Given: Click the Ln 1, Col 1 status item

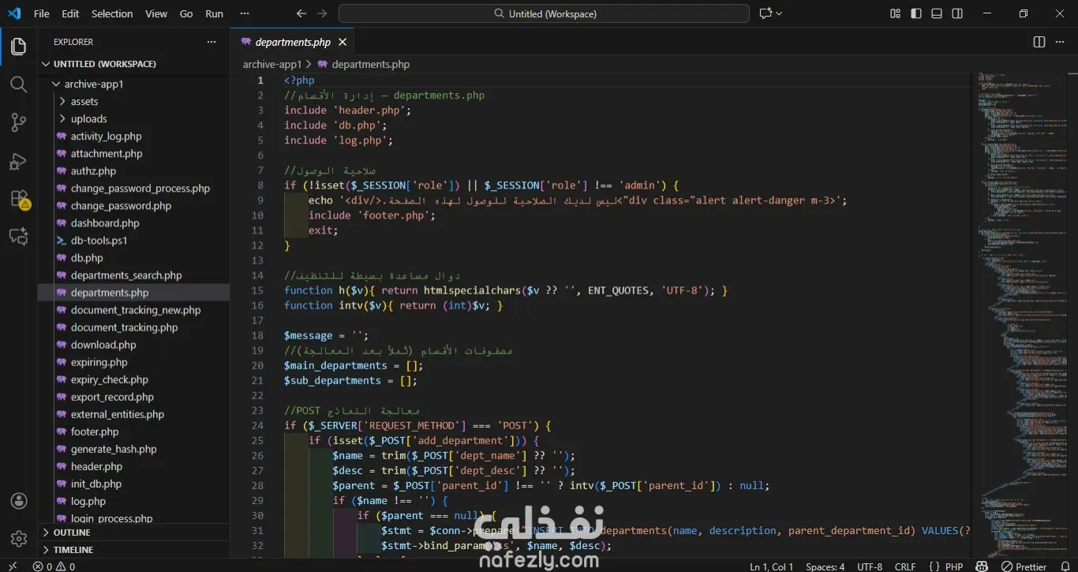Looking at the screenshot, I should tap(771, 566).
